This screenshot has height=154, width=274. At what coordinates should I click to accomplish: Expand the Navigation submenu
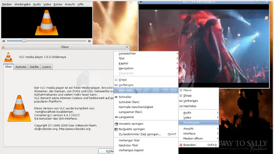point(146,68)
